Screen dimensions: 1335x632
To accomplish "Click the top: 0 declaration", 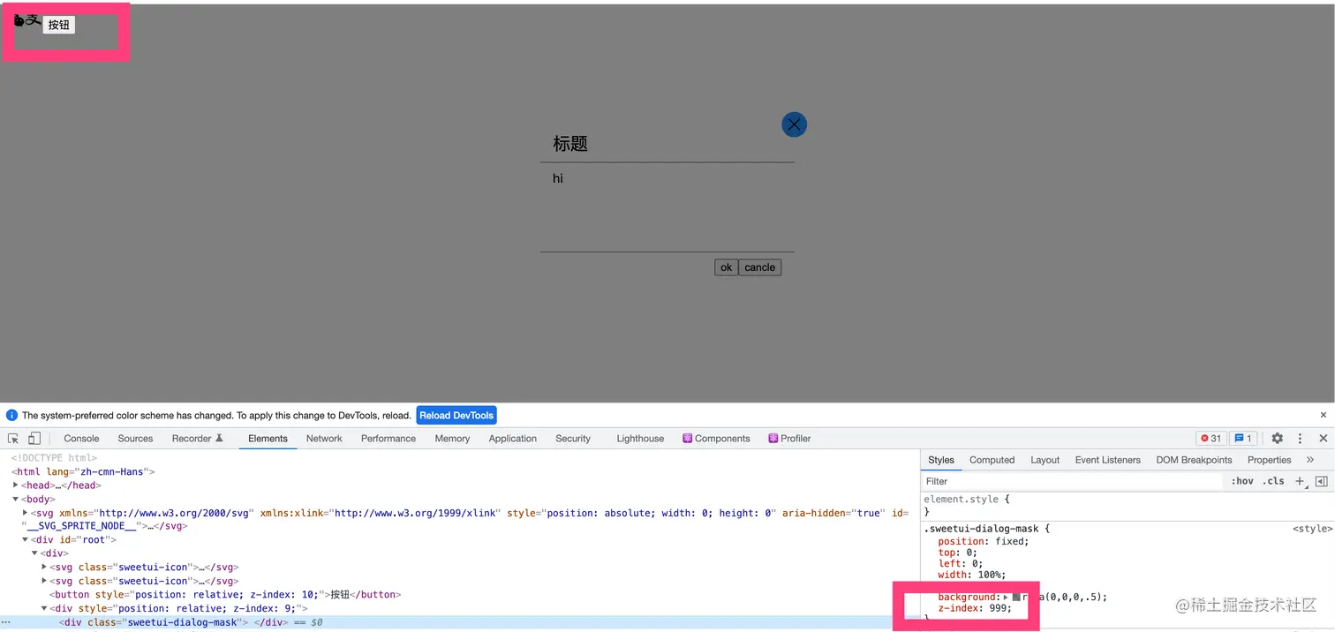I will pyautogui.click(x=957, y=553).
